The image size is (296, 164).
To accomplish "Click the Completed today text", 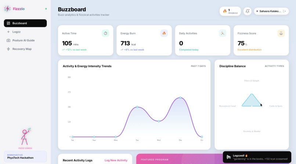I will [189, 50].
